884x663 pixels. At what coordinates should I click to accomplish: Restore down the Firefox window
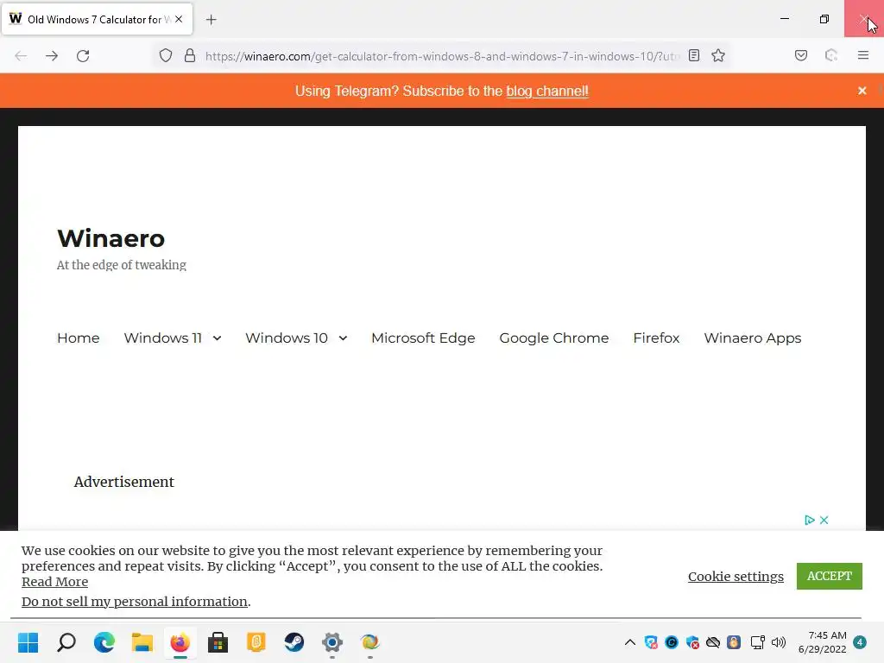tap(824, 19)
